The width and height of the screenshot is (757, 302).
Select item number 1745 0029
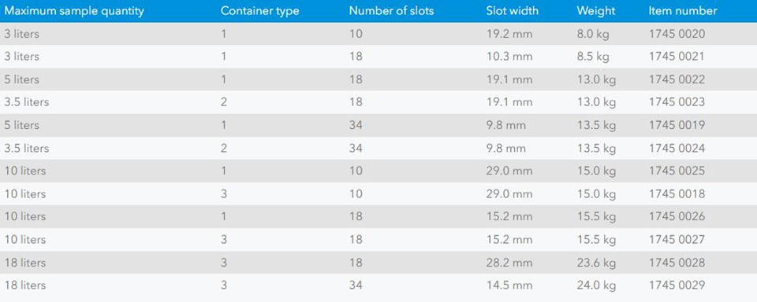point(677,285)
